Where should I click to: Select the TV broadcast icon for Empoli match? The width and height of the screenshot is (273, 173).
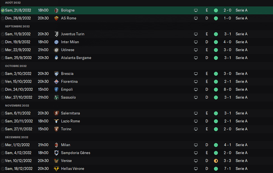click(196, 90)
